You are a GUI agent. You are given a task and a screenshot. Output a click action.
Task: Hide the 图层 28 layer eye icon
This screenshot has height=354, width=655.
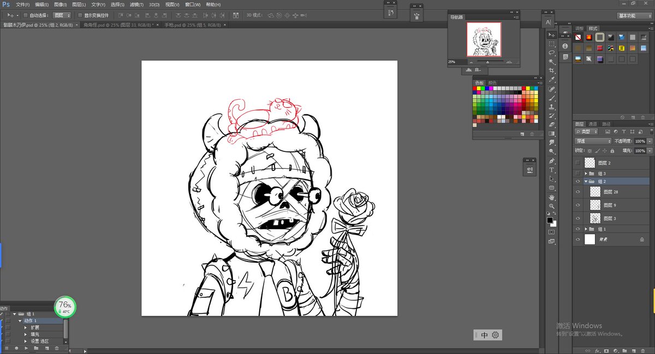578,192
